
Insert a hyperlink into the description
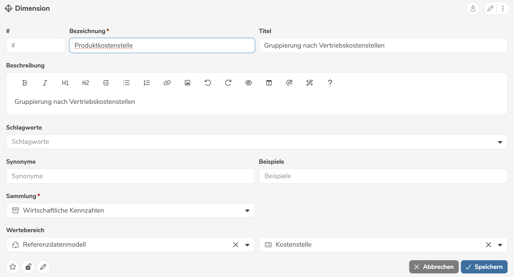[x=167, y=82]
